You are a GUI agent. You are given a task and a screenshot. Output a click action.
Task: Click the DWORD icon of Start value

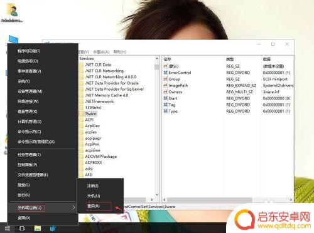166,98
